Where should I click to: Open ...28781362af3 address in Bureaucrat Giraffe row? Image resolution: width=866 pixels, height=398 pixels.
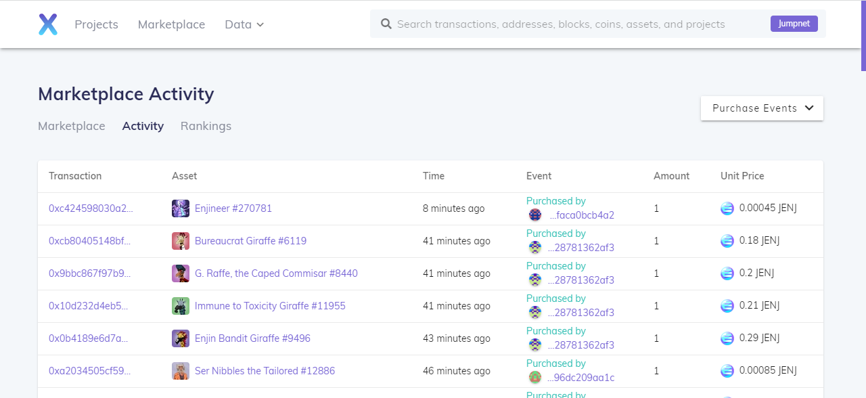581,248
